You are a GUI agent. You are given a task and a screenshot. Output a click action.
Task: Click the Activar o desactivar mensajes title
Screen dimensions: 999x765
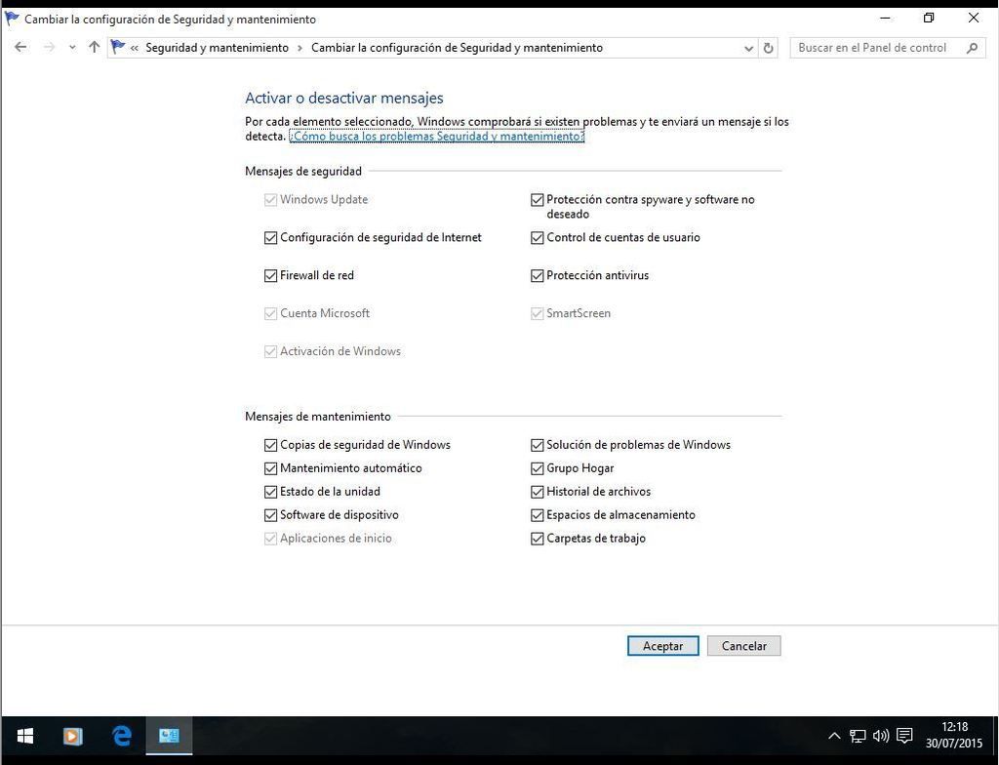coord(344,99)
